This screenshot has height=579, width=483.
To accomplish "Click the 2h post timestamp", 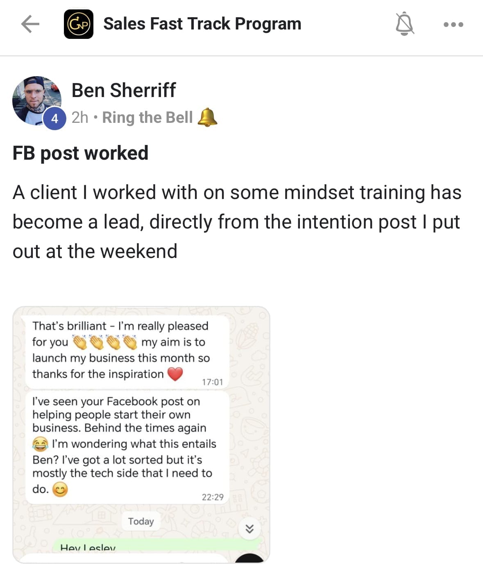I will tap(80, 118).
